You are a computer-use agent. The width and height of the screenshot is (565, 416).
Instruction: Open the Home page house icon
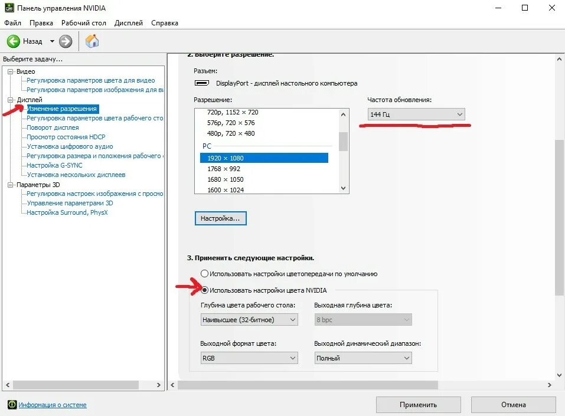[92, 41]
